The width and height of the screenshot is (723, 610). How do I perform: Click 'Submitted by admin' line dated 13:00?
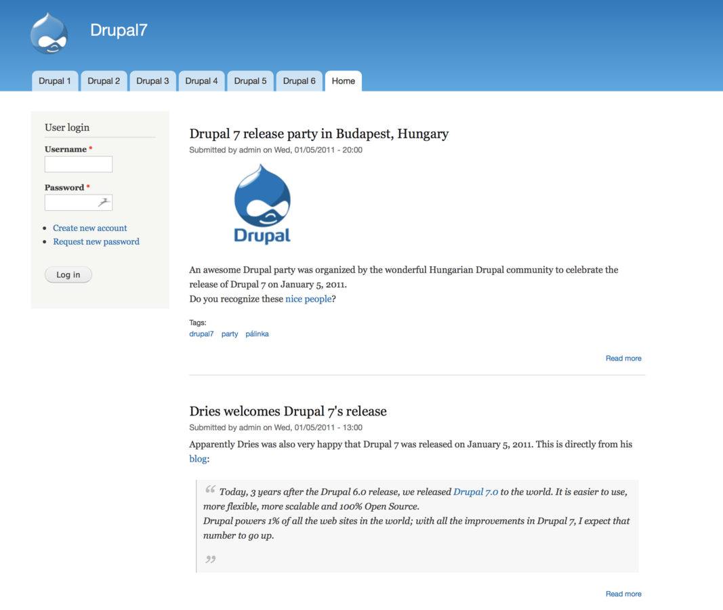[276, 428]
